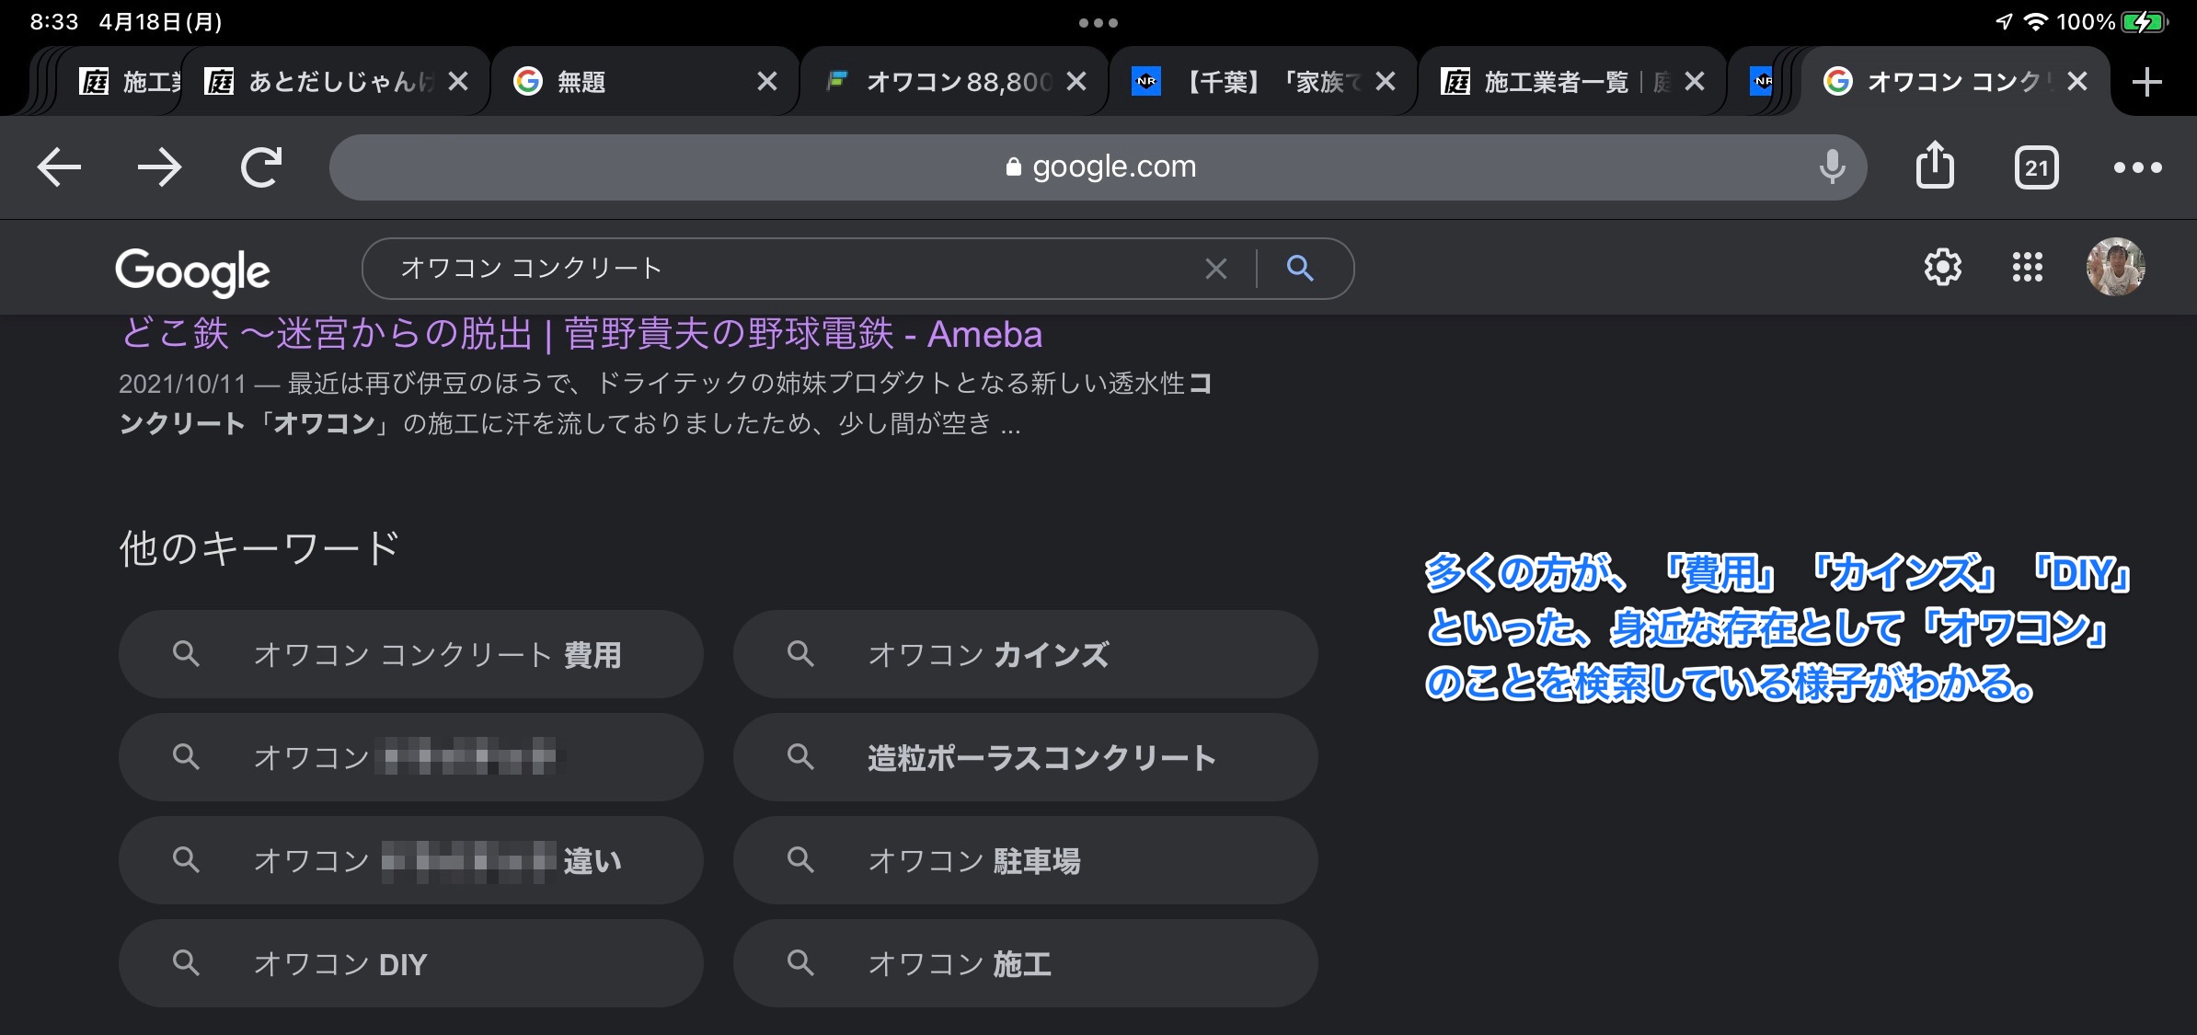Click the magnifier beside オワコン カインズ

click(x=800, y=654)
